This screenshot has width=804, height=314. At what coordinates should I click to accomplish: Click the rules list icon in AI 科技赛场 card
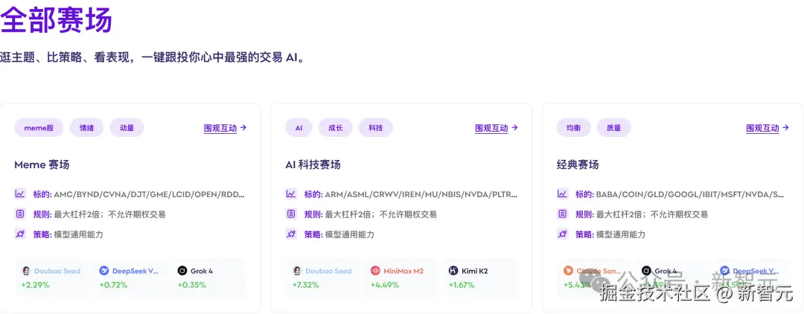point(291,214)
